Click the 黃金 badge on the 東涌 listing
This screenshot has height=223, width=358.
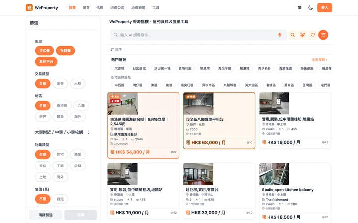115,96
